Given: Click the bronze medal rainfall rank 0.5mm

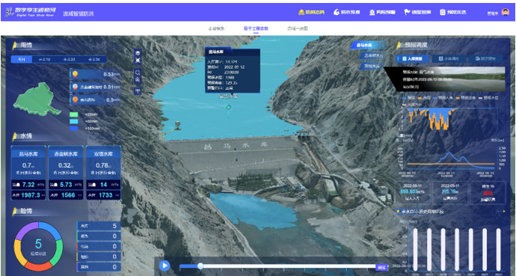Looking at the screenshot, I should coord(95,100).
